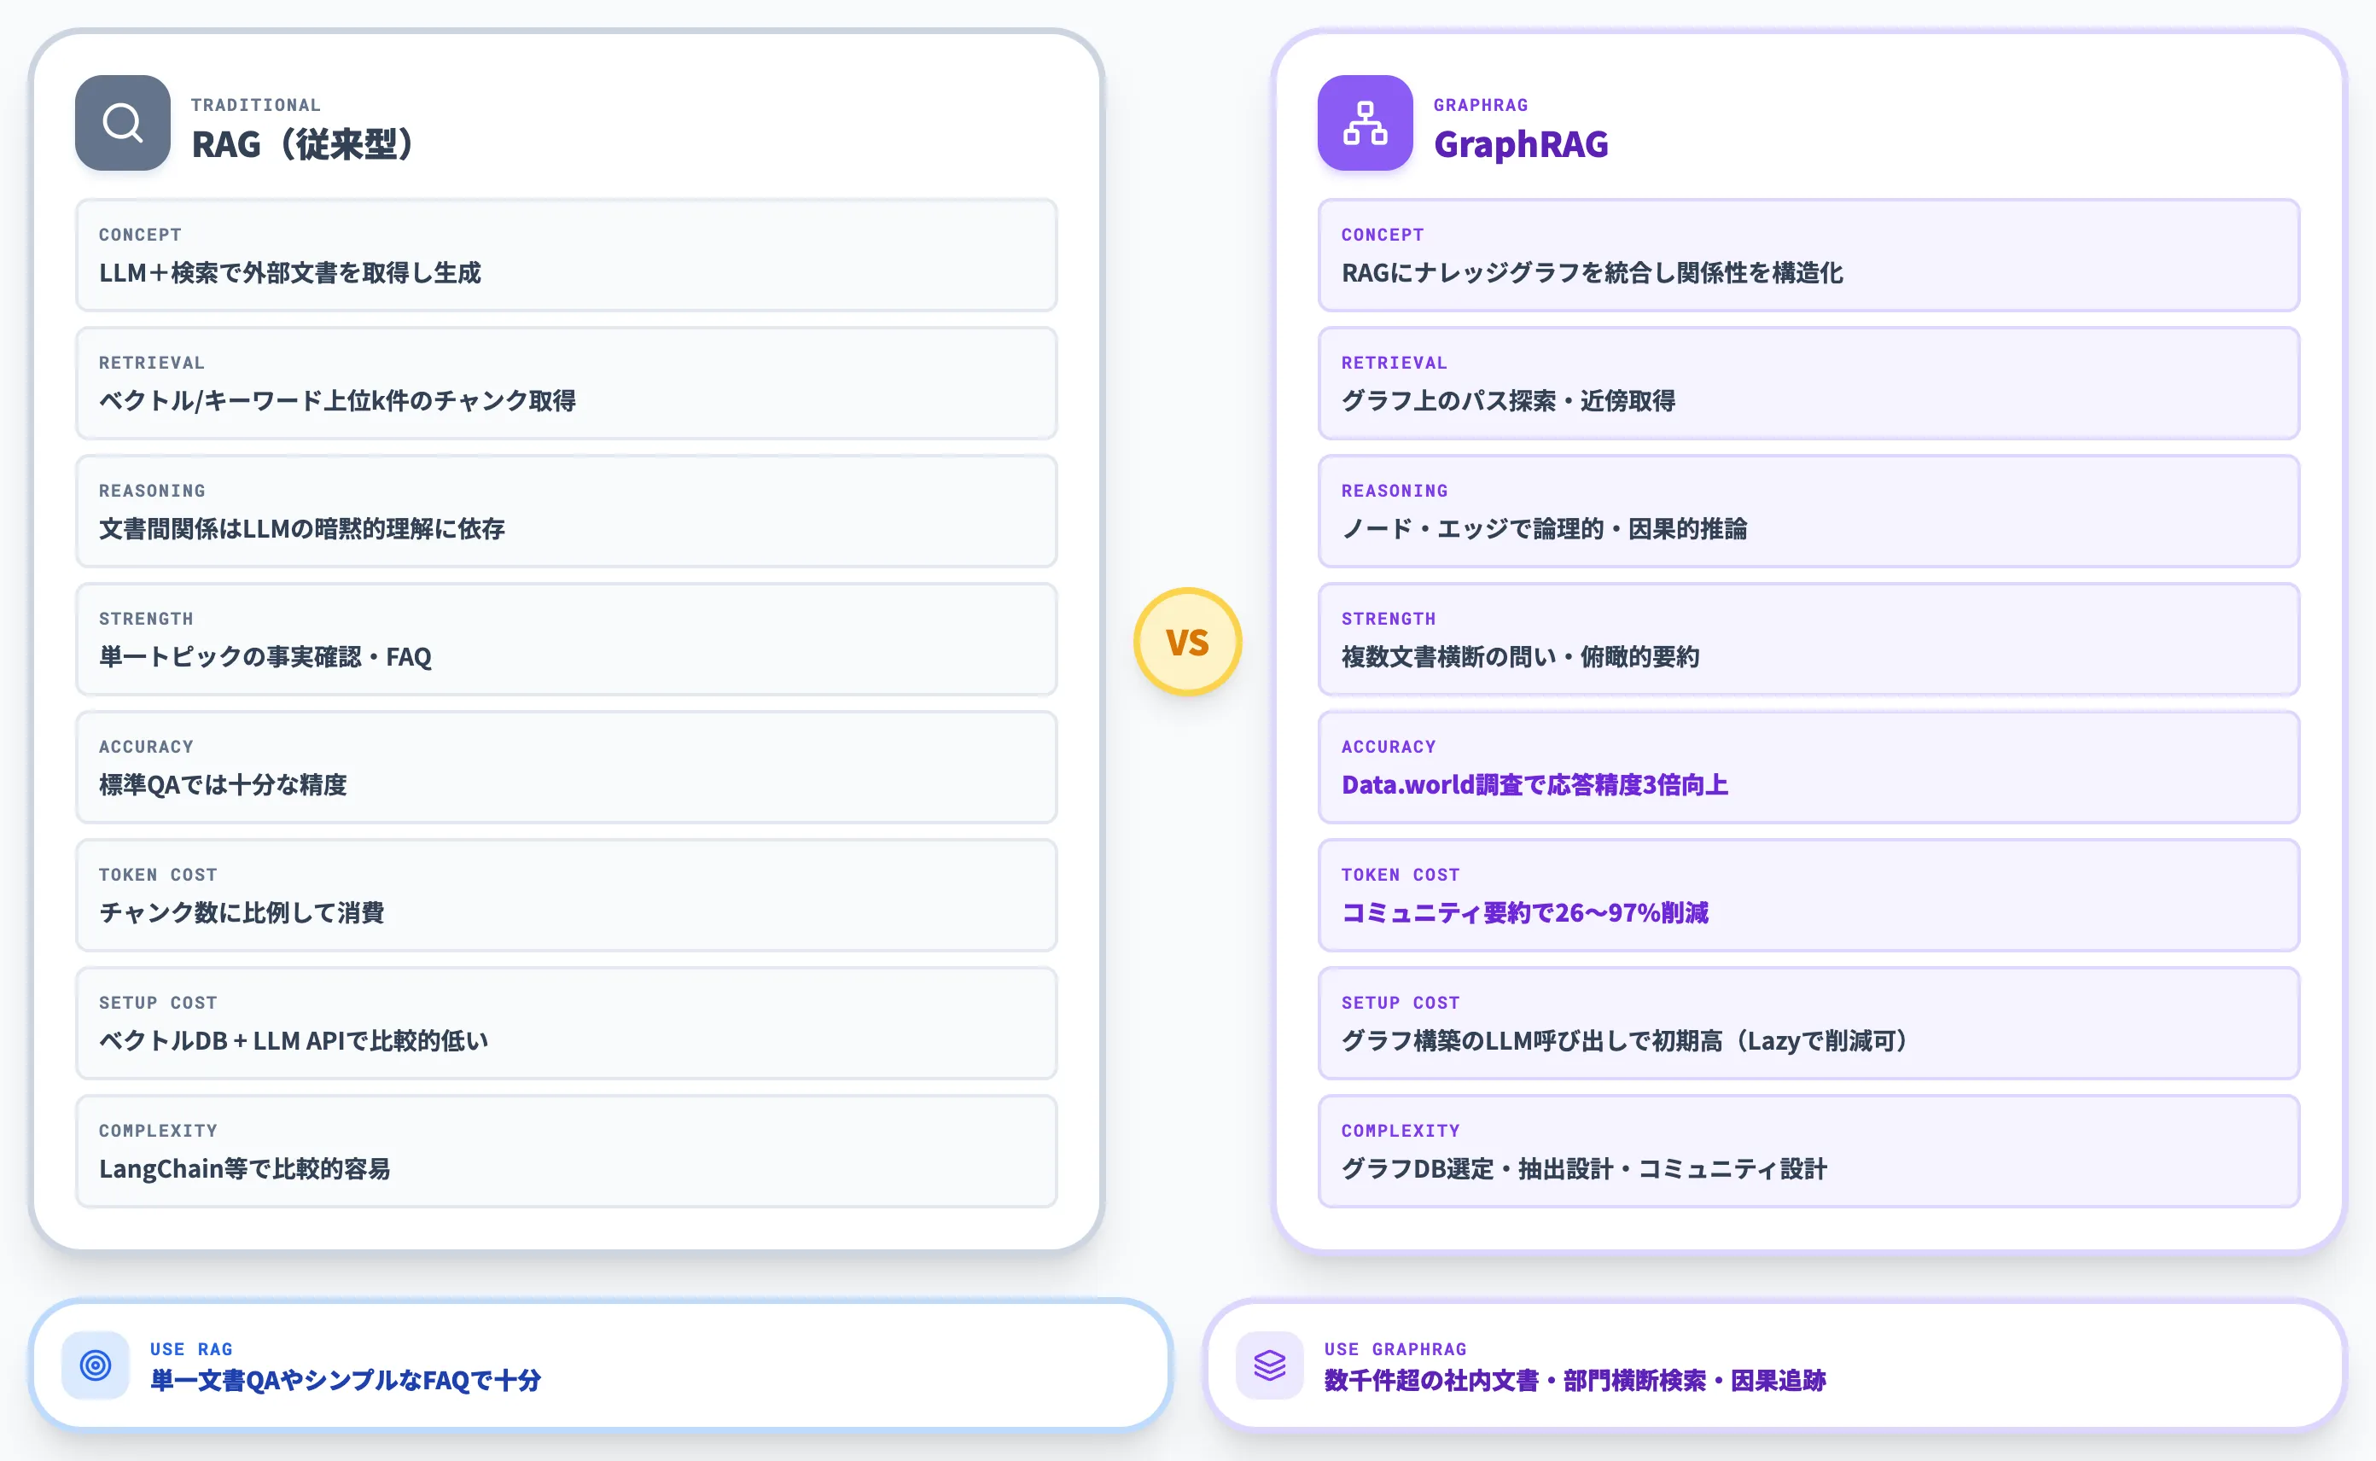Click the STRENGTH label in the traditional RAG card
This screenshot has width=2376, height=1461.
[146, 619]
